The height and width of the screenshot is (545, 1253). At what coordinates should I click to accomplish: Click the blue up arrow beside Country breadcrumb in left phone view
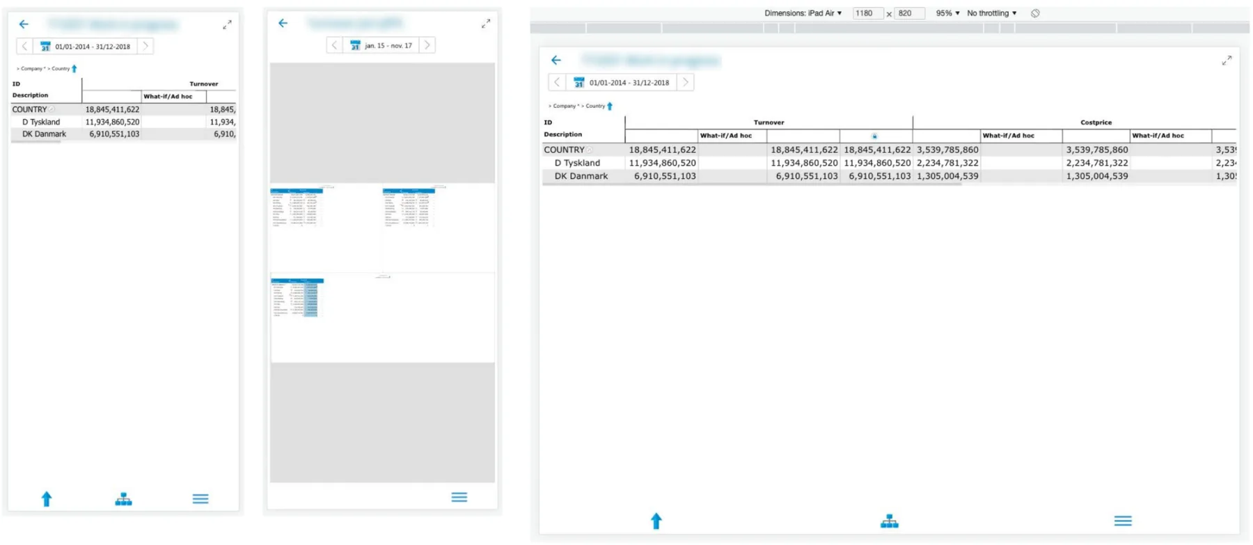74,68
